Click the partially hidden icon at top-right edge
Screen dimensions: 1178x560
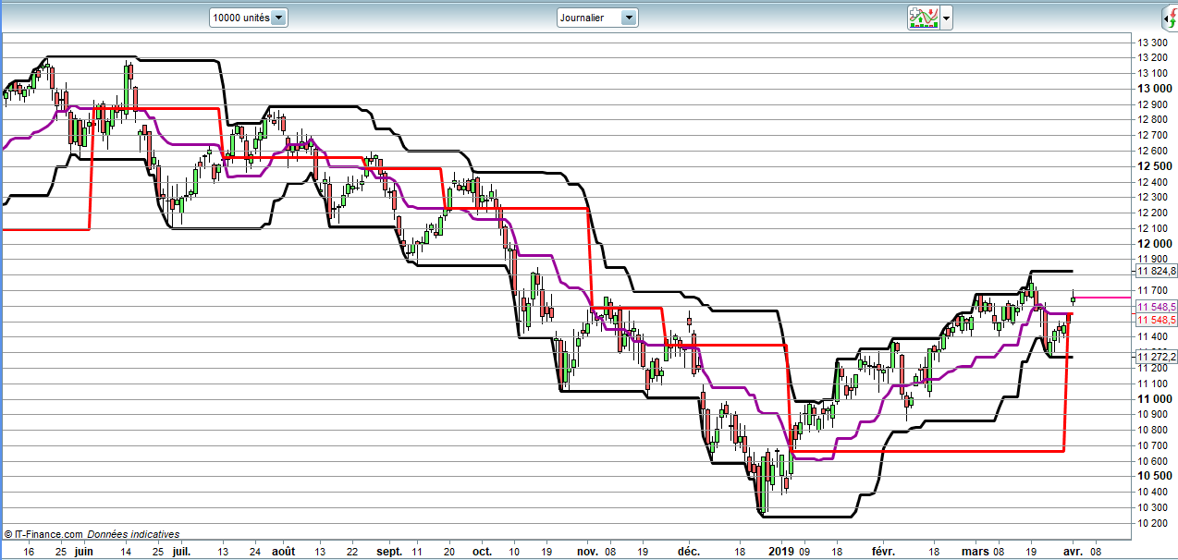[1172, 18]
